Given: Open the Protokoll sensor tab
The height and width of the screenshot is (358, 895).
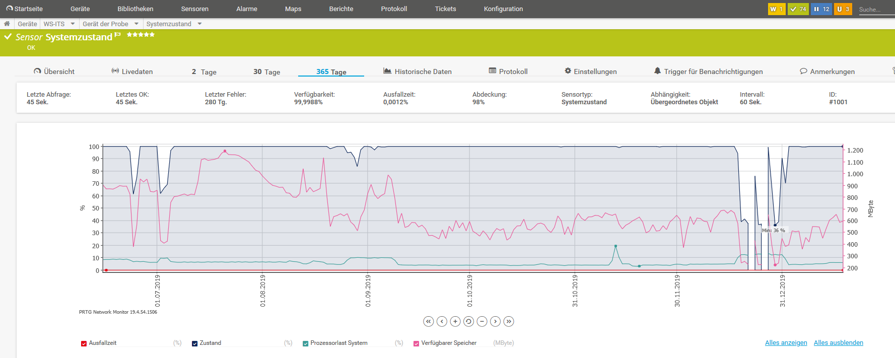Looking at the screenshot, I should (508, 71).
